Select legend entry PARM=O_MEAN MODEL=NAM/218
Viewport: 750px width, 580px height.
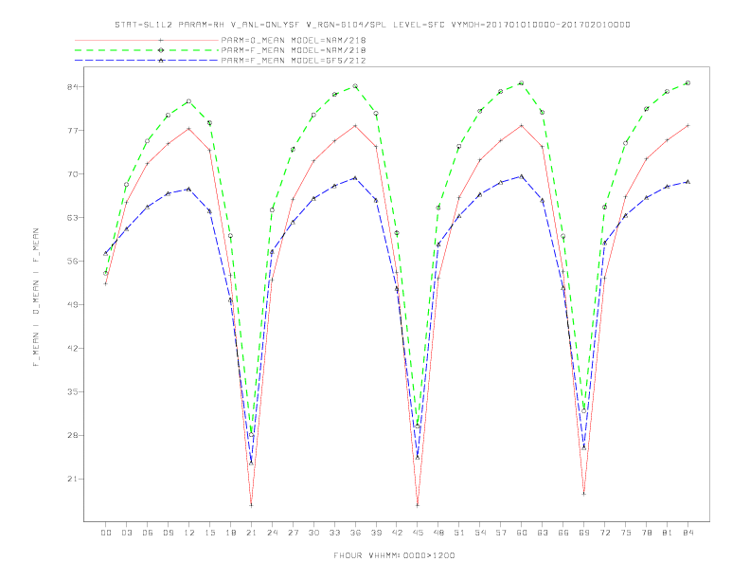(x=294, y=40)
